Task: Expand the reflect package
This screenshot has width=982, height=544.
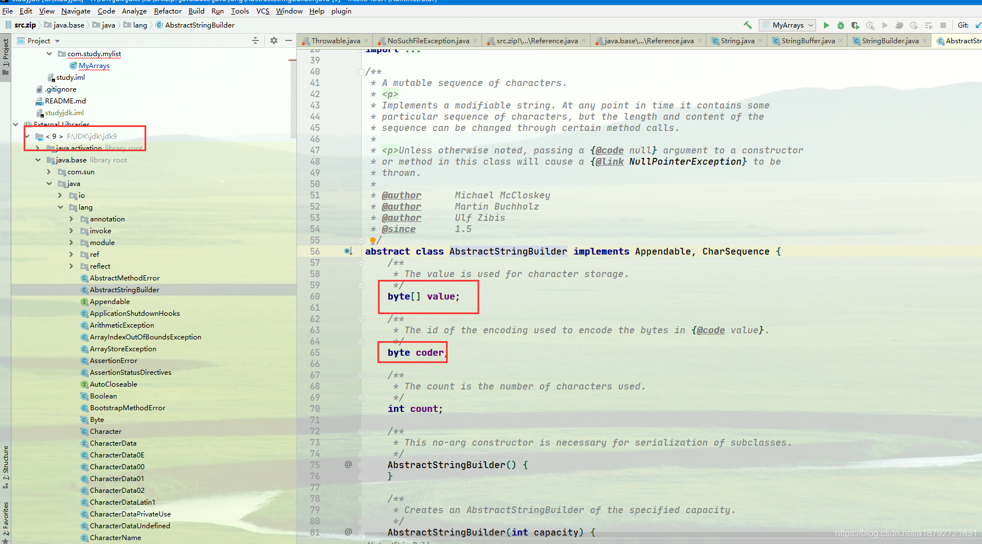Action: [71, 266]
